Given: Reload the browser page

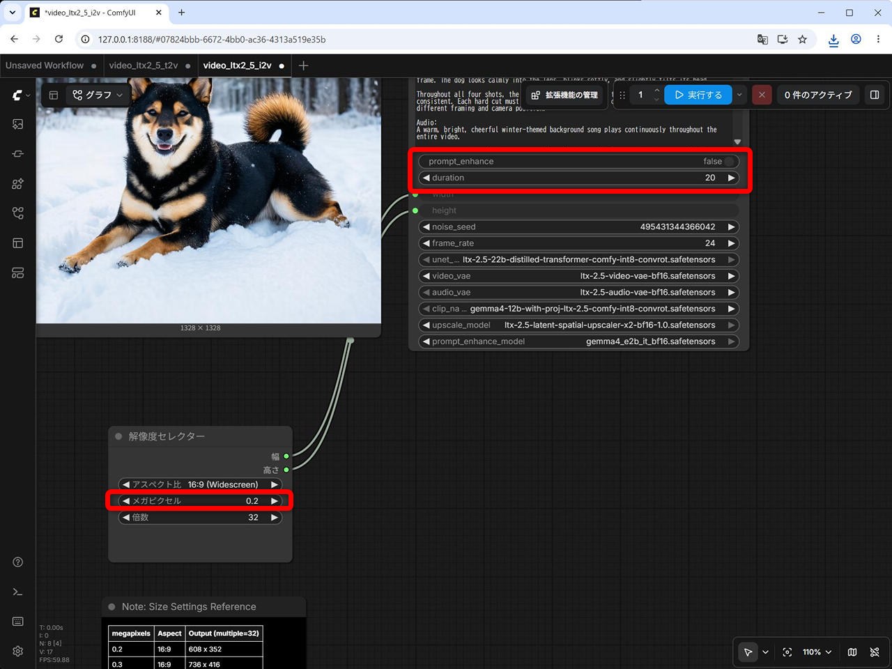Looking at the screenshot, I should click(x=59, y=40).
